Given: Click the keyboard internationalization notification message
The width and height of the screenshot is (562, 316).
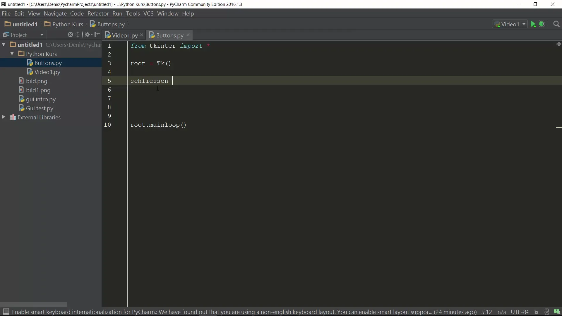Looking at the screenshot, I should coord(244,312).
